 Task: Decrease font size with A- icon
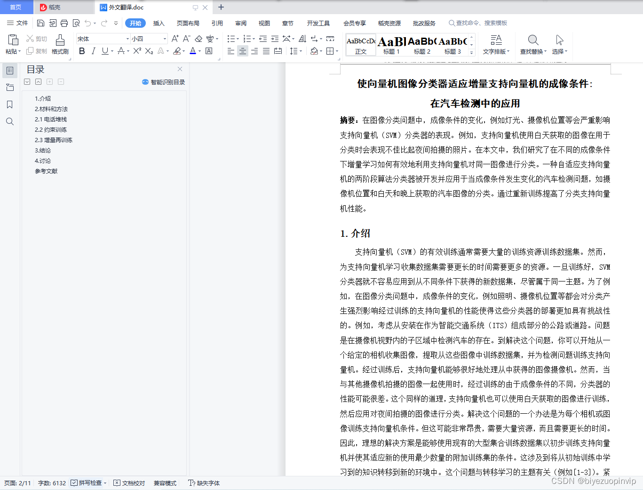click(187, 39)
